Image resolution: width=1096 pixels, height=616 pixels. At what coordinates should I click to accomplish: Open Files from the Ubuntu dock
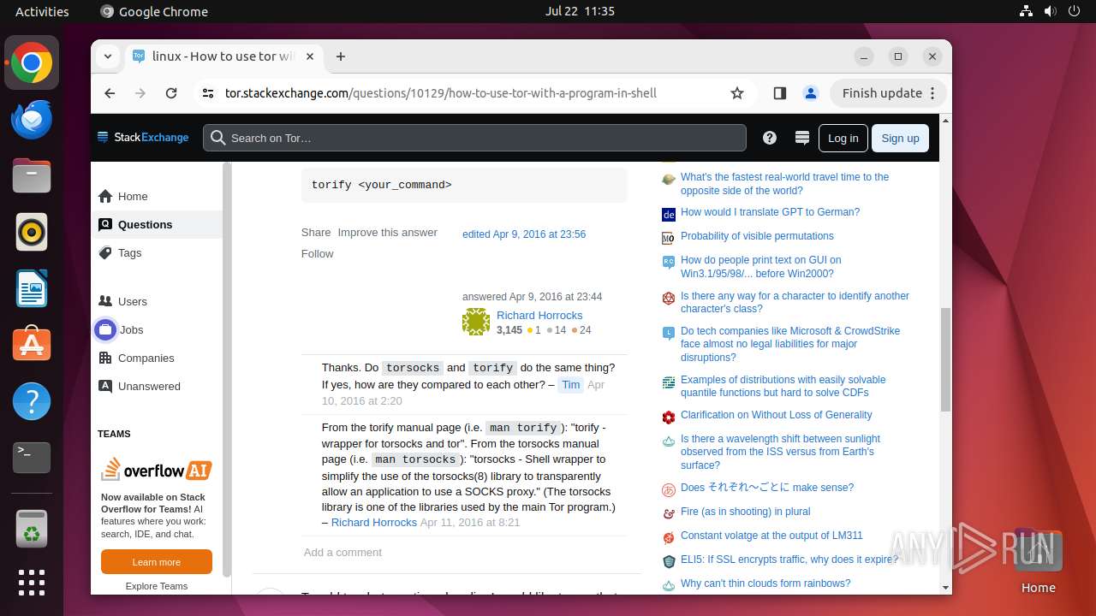[x=32, y=175]
